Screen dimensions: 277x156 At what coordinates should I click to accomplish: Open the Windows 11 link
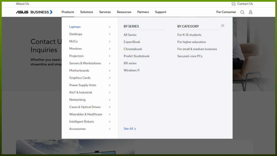click(x=131, y=70)
